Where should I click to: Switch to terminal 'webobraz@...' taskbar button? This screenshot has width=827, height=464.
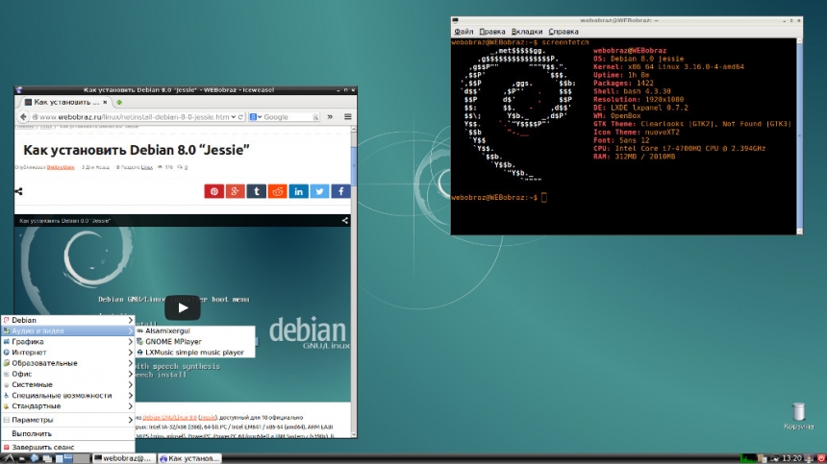pyautogui.click(x=123, y=459)
